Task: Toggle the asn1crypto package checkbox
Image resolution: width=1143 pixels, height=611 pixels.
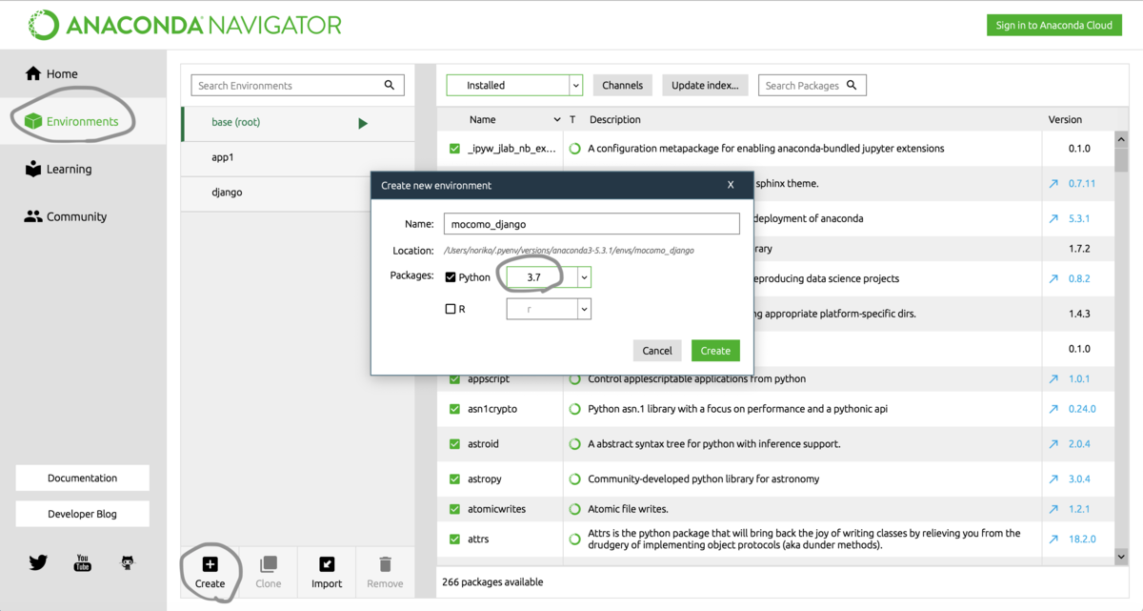Action: point(454,409)
